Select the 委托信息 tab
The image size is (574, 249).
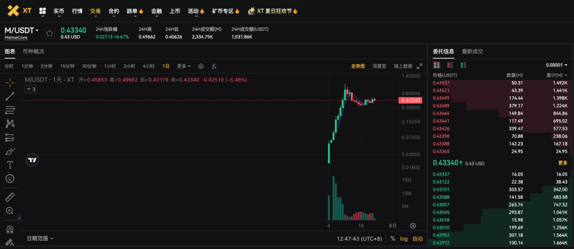(x=444, y=51)
